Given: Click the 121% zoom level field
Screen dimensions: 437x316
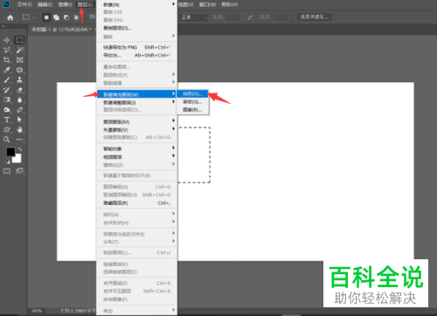Looking at the screenshot, I should point(37,311).
